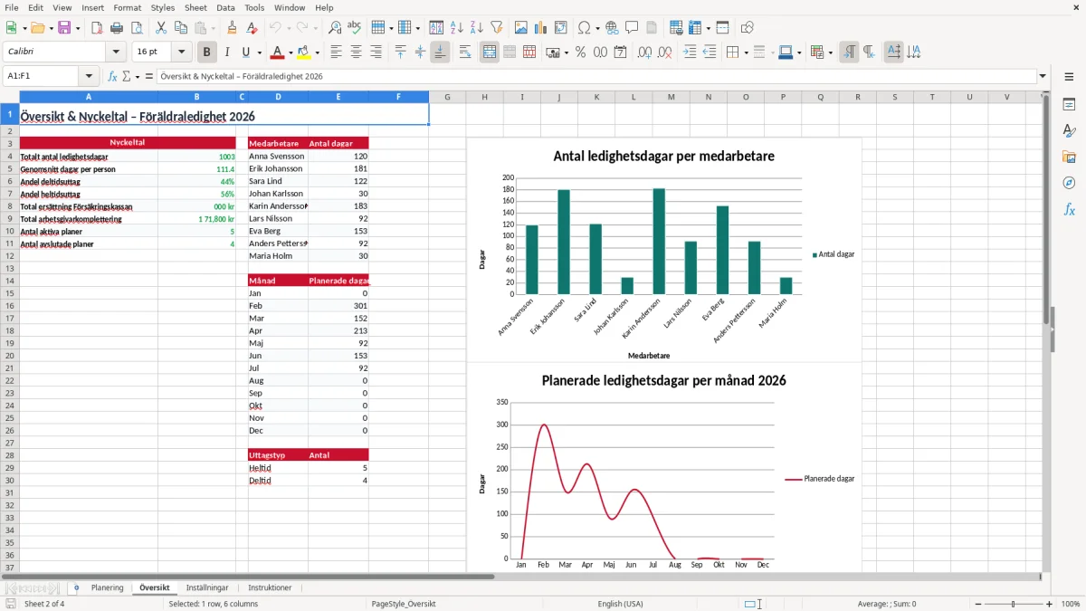
Task: Click the Print icon
Action: tap(117, 28)
